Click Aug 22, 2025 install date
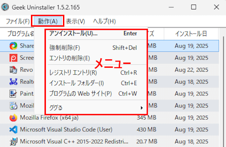The height and width of the screenshot is (147, 226). (192, 70)
